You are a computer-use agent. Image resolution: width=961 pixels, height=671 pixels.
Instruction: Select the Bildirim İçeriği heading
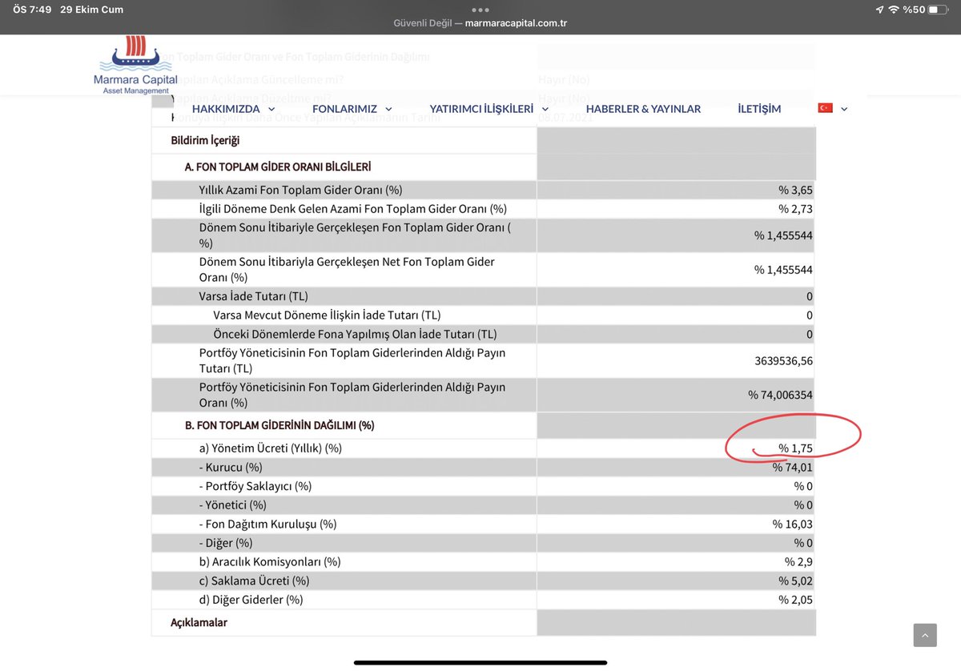205,140
